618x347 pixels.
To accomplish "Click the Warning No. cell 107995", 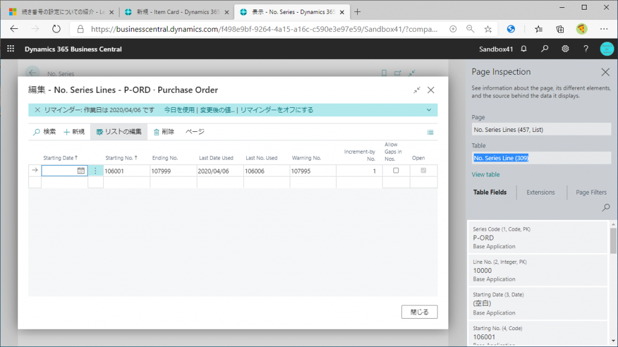I will click(313, 171).
